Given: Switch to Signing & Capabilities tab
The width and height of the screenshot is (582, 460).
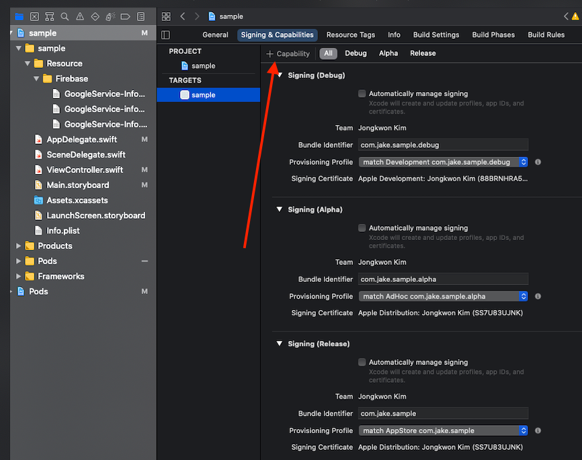Looking at the screenshot, I should pos(278,35).
